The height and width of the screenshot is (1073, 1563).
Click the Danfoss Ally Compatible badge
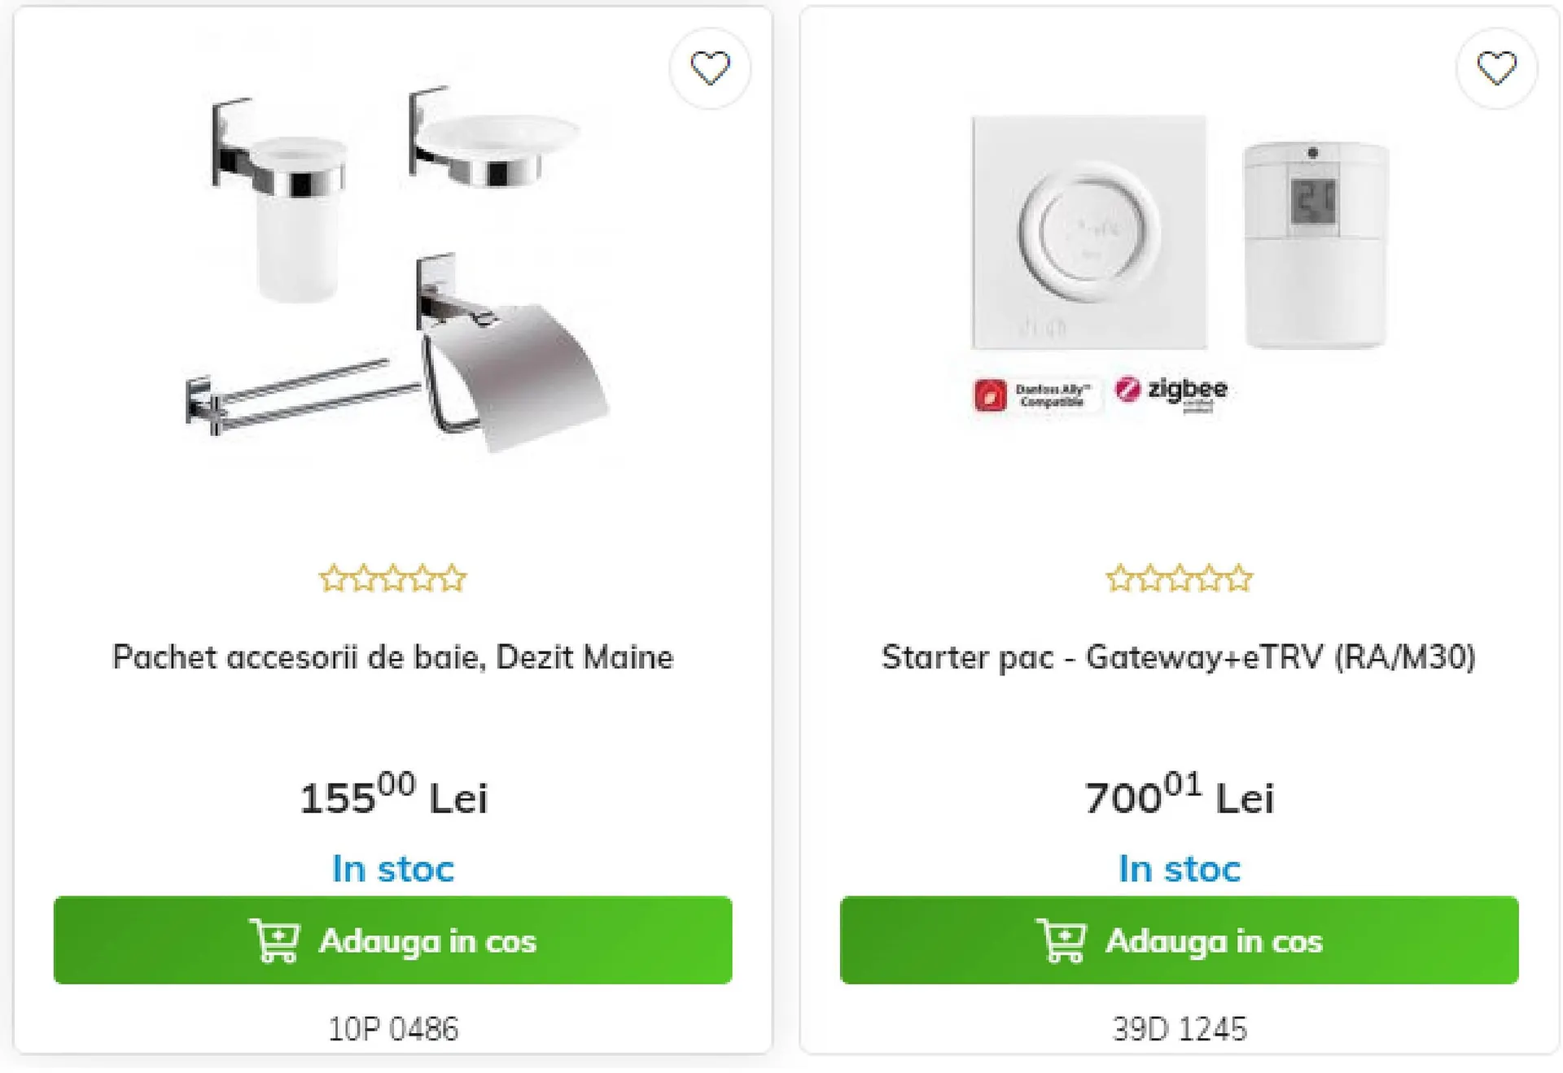pyautogui.click(x=1034, y=395)
